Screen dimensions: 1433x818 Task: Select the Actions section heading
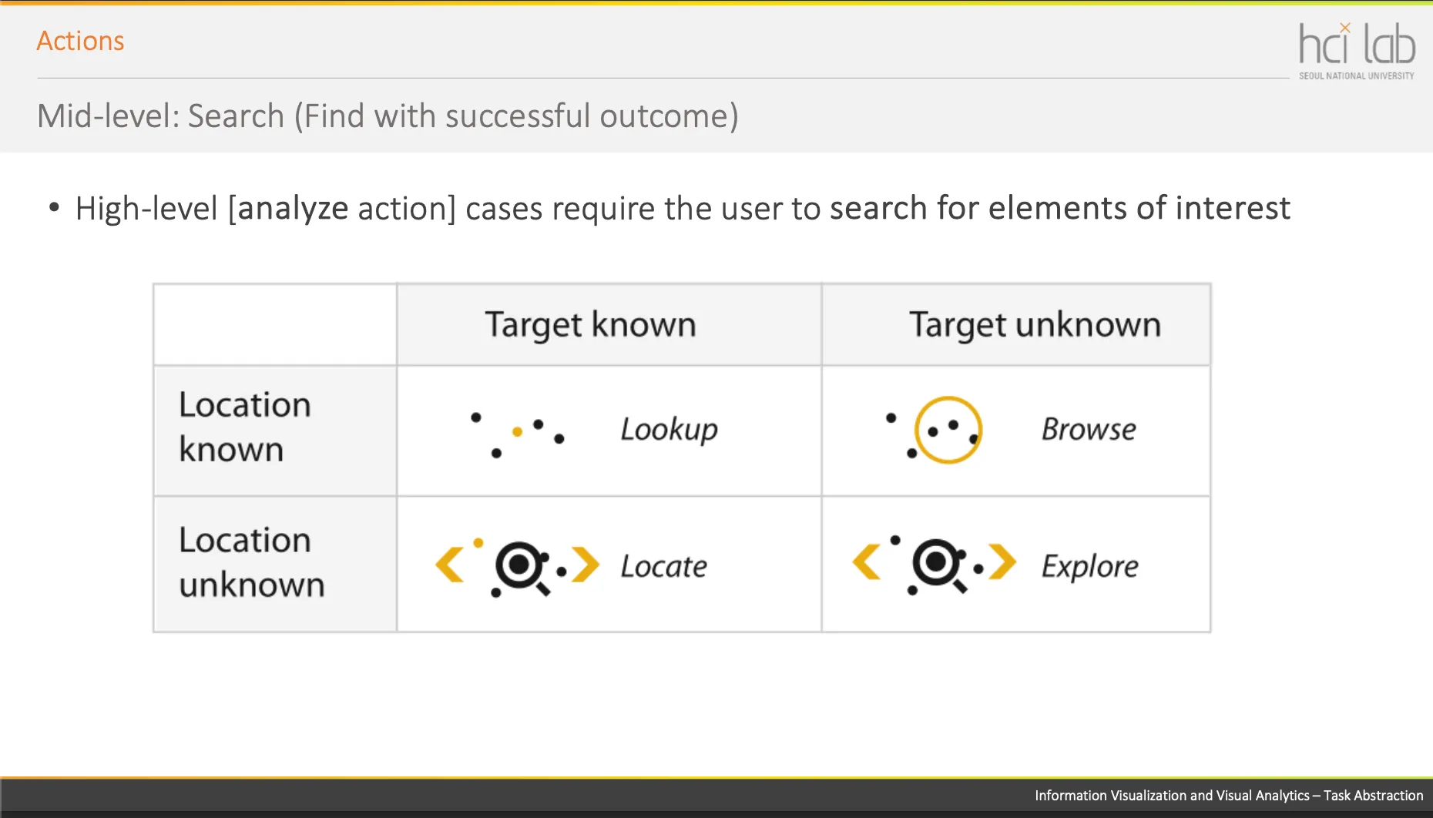point(80,41)
